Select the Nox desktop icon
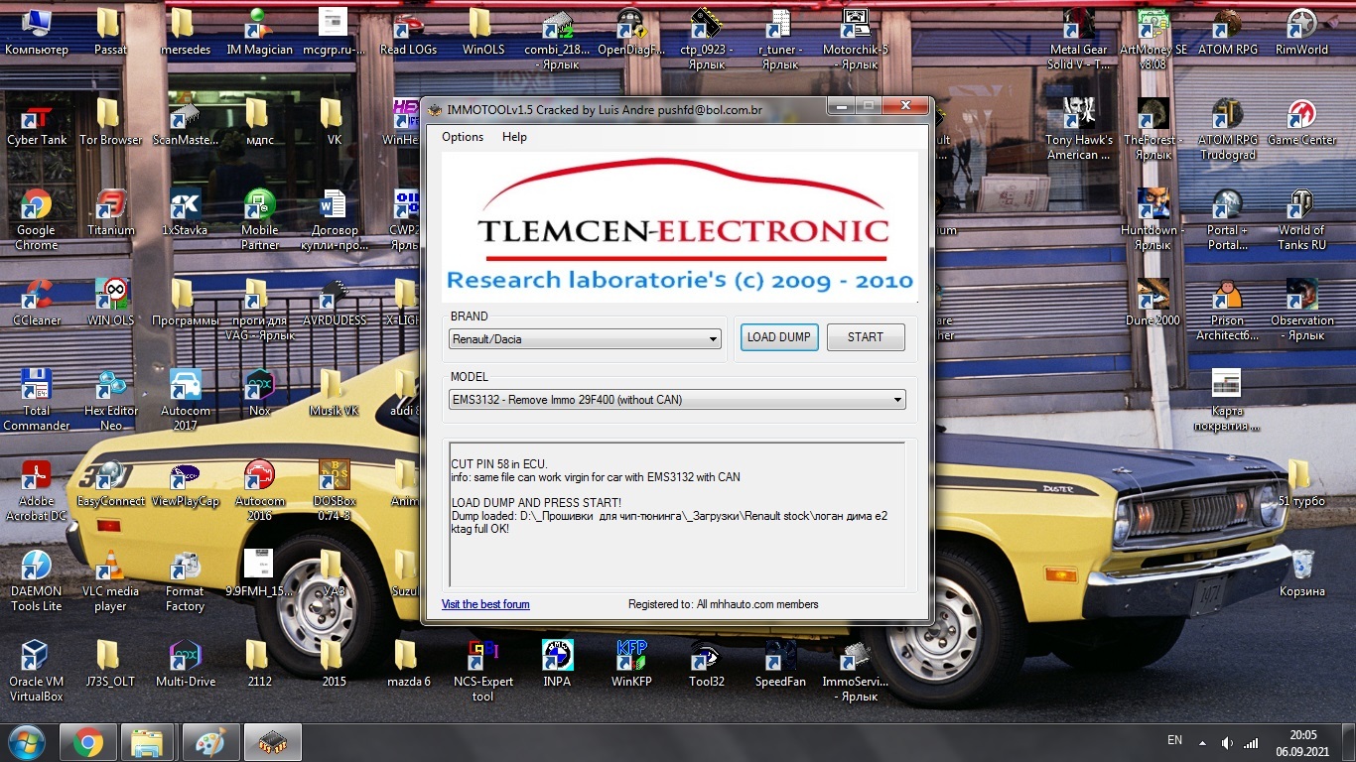This screenshot has height=762, width=1356. click(260, 394)
